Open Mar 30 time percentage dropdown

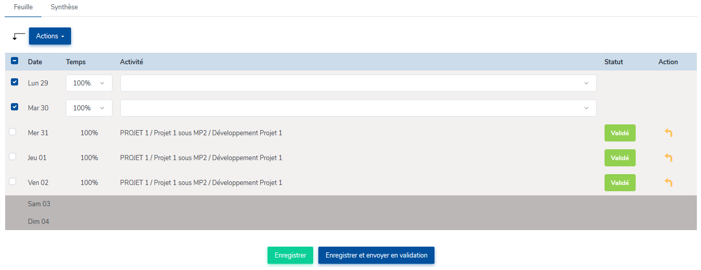pyautogui.click(x=89, y=108)
